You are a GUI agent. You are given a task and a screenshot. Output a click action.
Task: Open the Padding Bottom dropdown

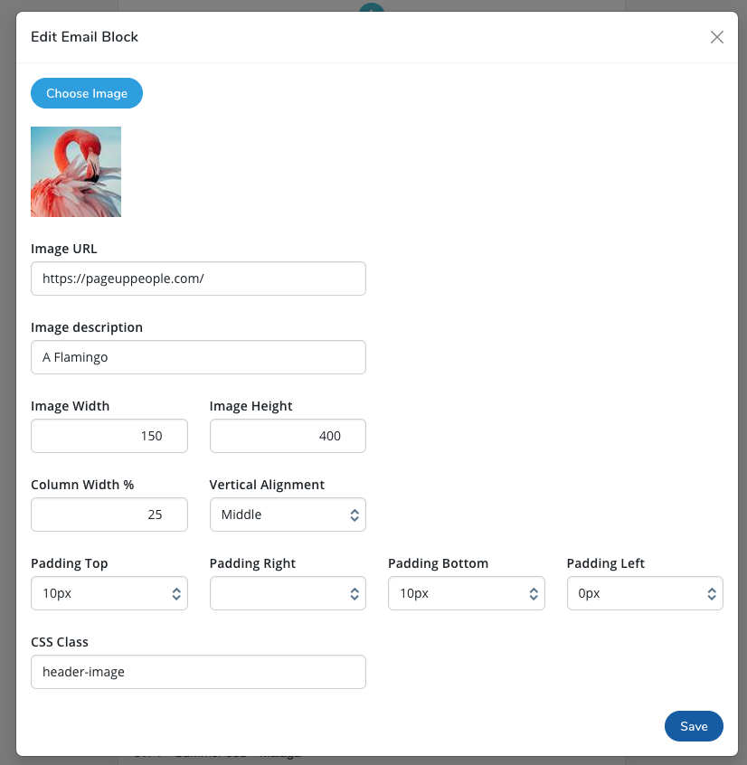click(466, 593)
